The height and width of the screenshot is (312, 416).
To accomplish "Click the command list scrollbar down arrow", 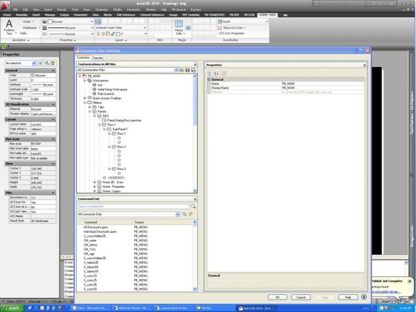I will [194, 289].
